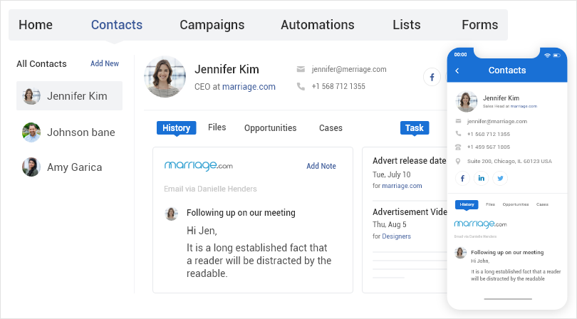The image size is (577, 319).
Task: Tap the location pin beside Suite 200, Chicago
Action: pyautogui.click(x=458, y=161)
